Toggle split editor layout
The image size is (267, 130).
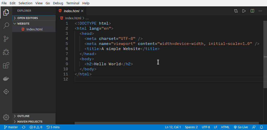click(252, 11)
